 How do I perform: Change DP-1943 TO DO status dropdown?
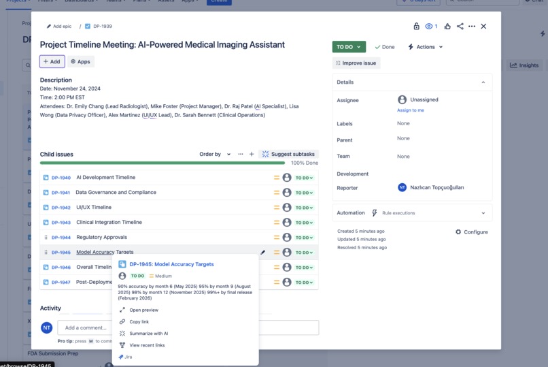(x=304, y=223)
